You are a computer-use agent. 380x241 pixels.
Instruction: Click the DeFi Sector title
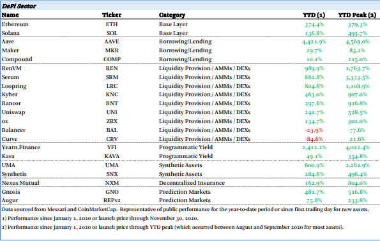[19, 6]
